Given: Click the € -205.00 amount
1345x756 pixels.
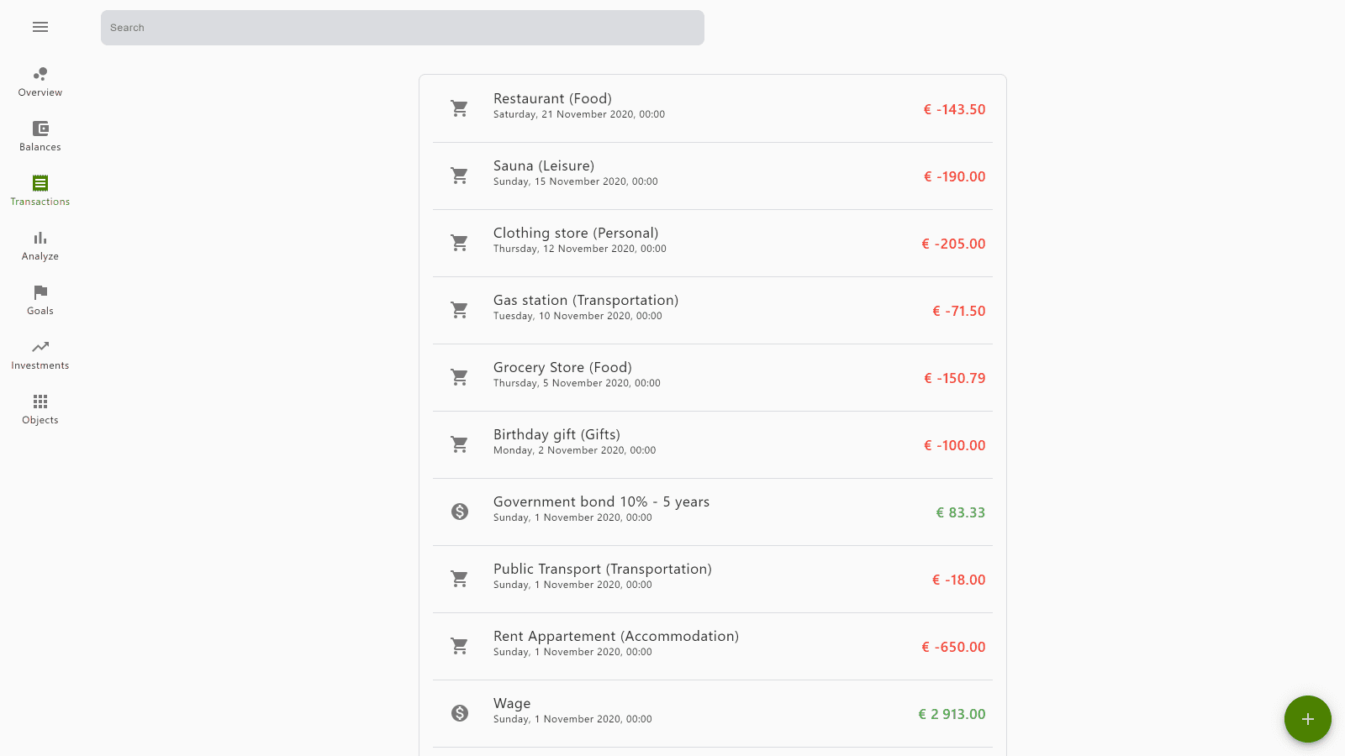Looking at the screenshot, I should pos(953,244).
